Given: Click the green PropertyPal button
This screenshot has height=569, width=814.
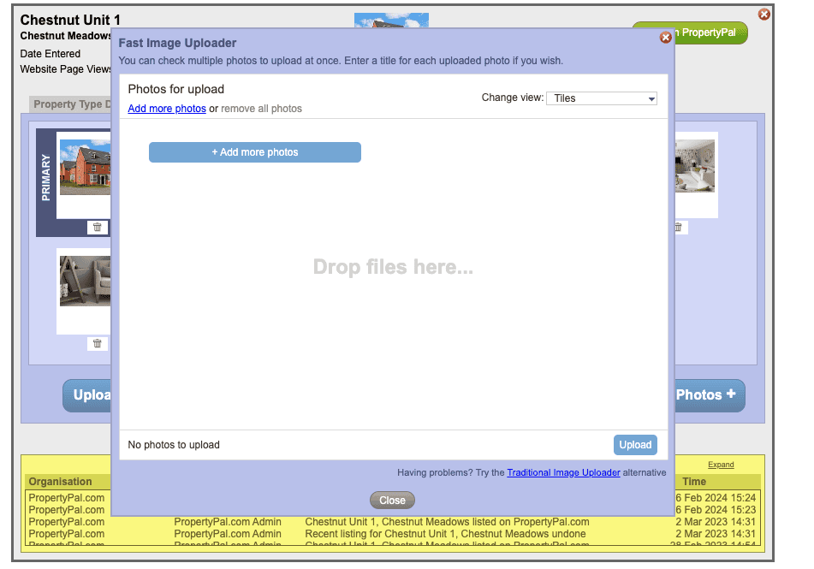Looking at the screenshot, I should (710, 33).
